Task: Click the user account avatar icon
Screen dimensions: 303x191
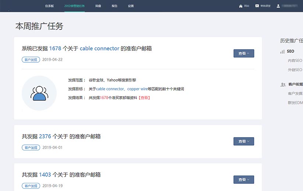Action: [278, 6]
